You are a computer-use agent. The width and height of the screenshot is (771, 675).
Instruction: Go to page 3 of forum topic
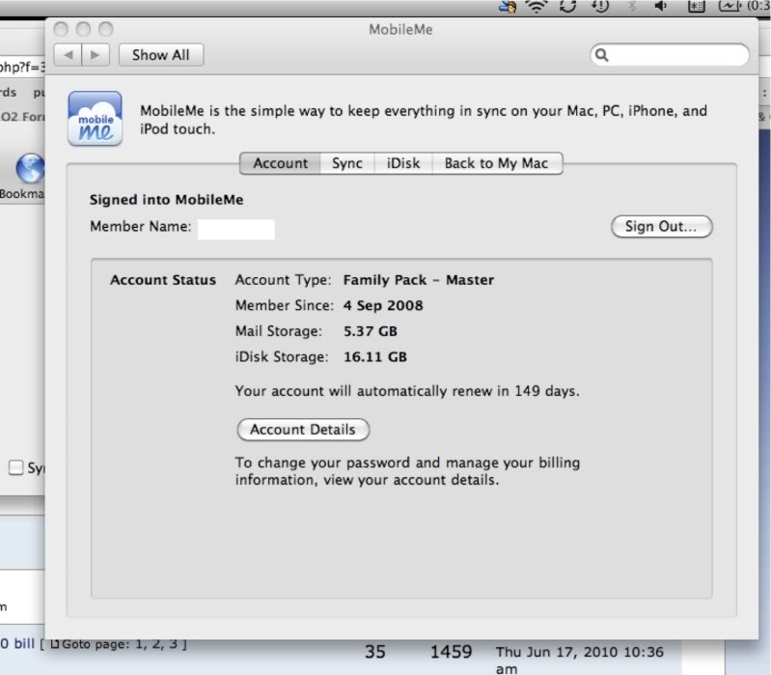[173, 644]
